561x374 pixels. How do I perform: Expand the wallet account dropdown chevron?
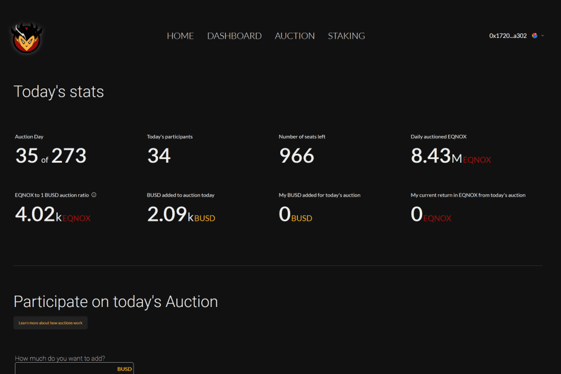[543, 36]
